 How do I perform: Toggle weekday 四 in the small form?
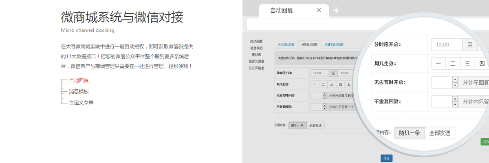tap(340, 85)
